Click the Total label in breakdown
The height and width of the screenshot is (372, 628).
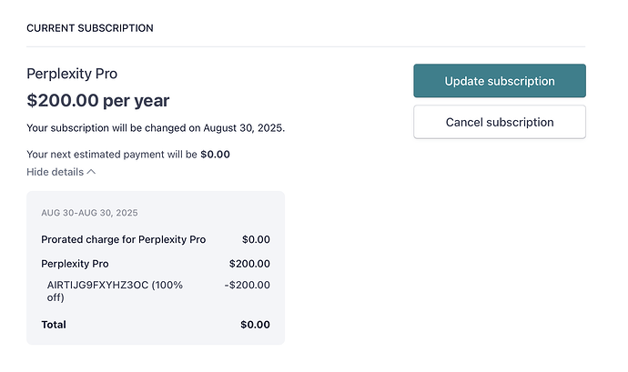click(54, 324)
